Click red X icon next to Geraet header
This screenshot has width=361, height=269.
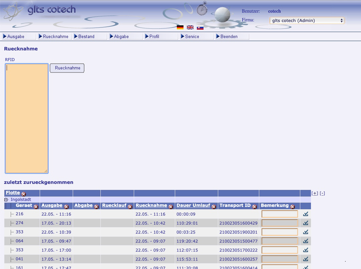[36, 207]
